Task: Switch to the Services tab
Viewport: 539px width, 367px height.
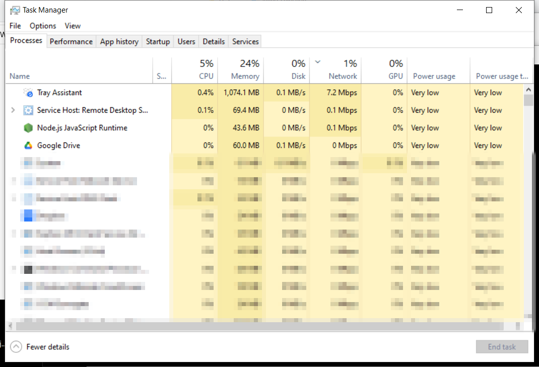Action: (x=245, y=42)
